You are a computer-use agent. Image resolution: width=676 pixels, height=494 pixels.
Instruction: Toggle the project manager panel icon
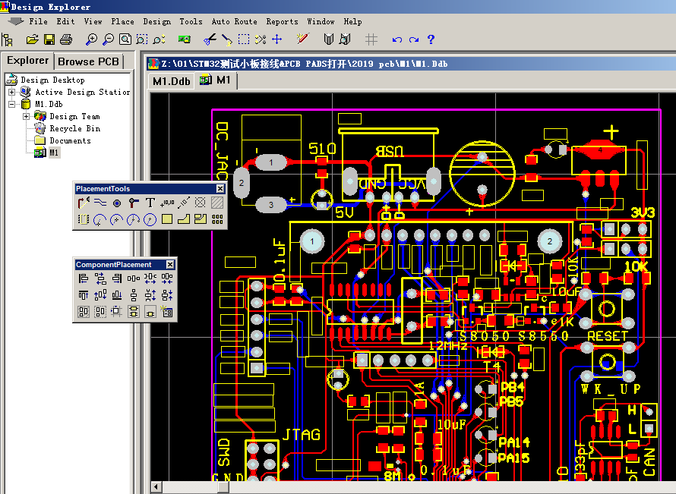[x=7, y=39]
